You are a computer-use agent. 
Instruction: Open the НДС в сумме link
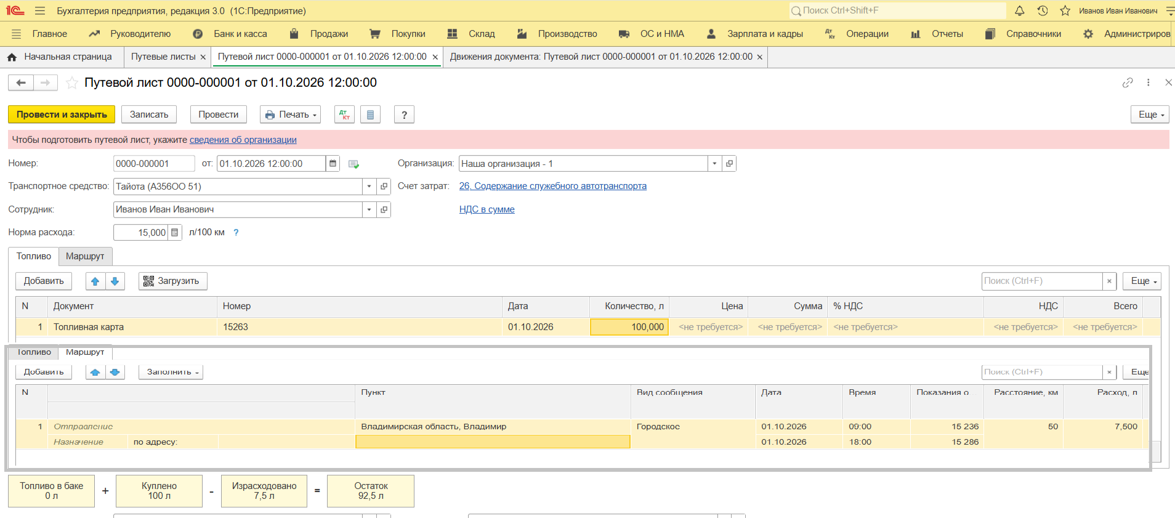[x=487, y=209]
